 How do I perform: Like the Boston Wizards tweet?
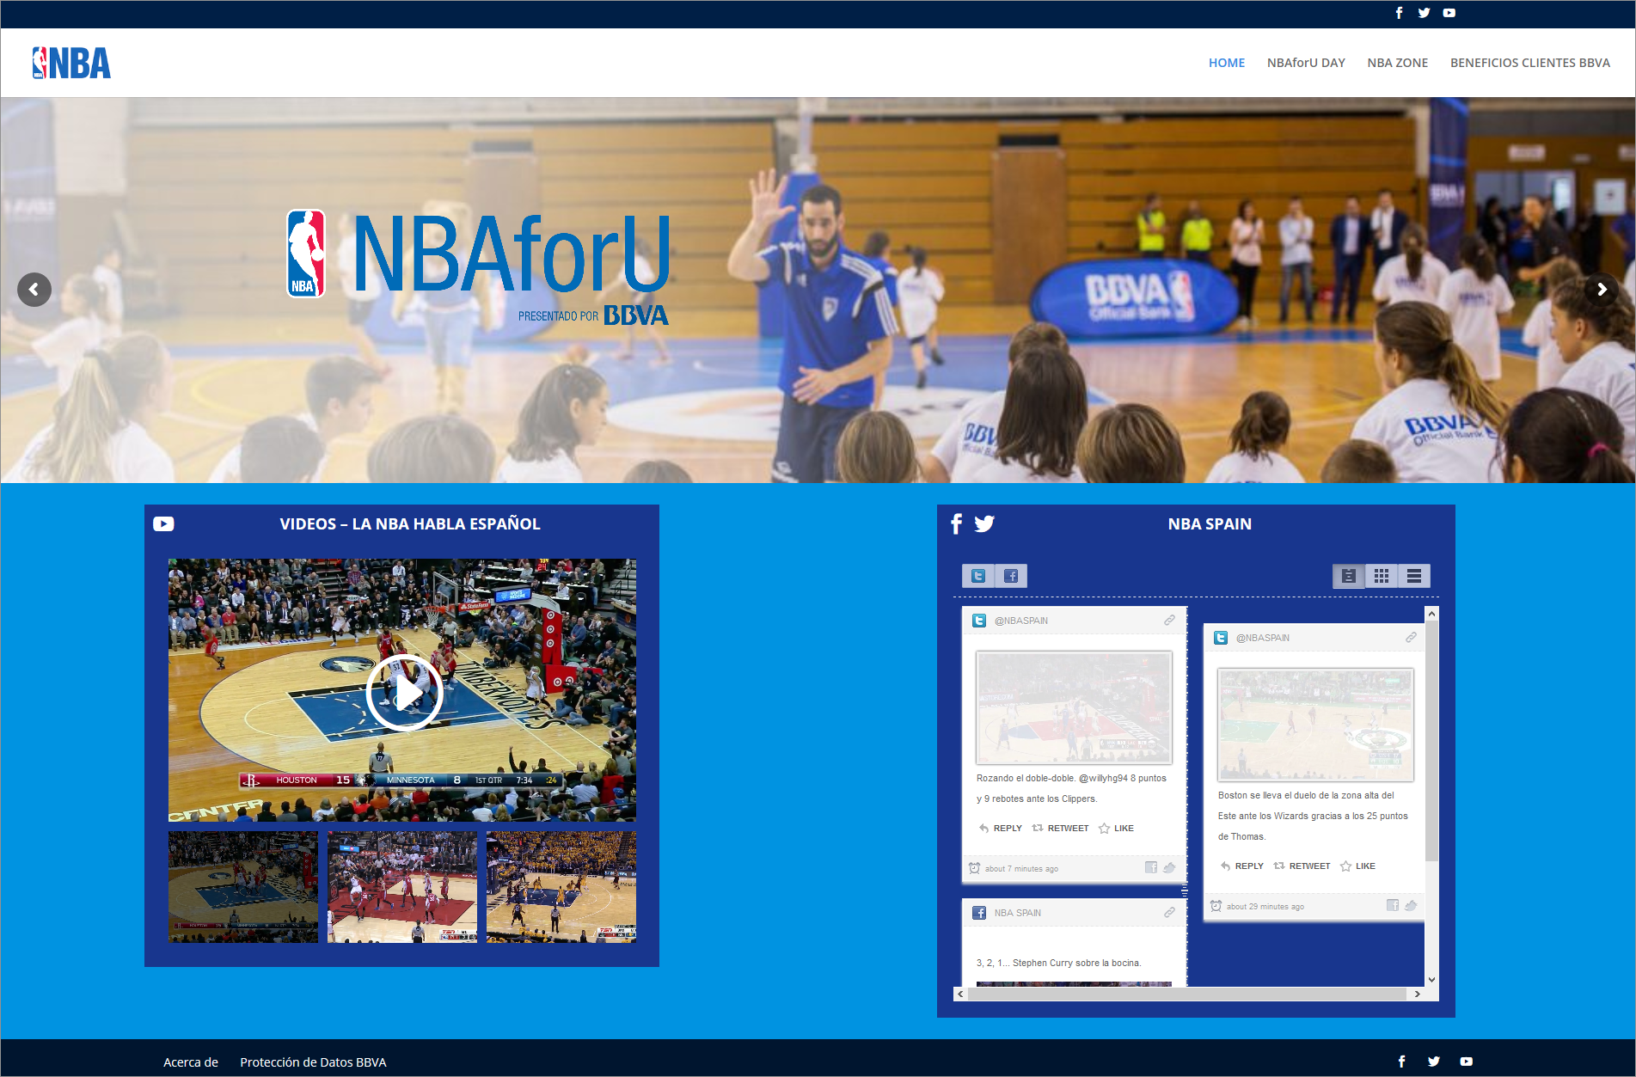(1357, 866)
